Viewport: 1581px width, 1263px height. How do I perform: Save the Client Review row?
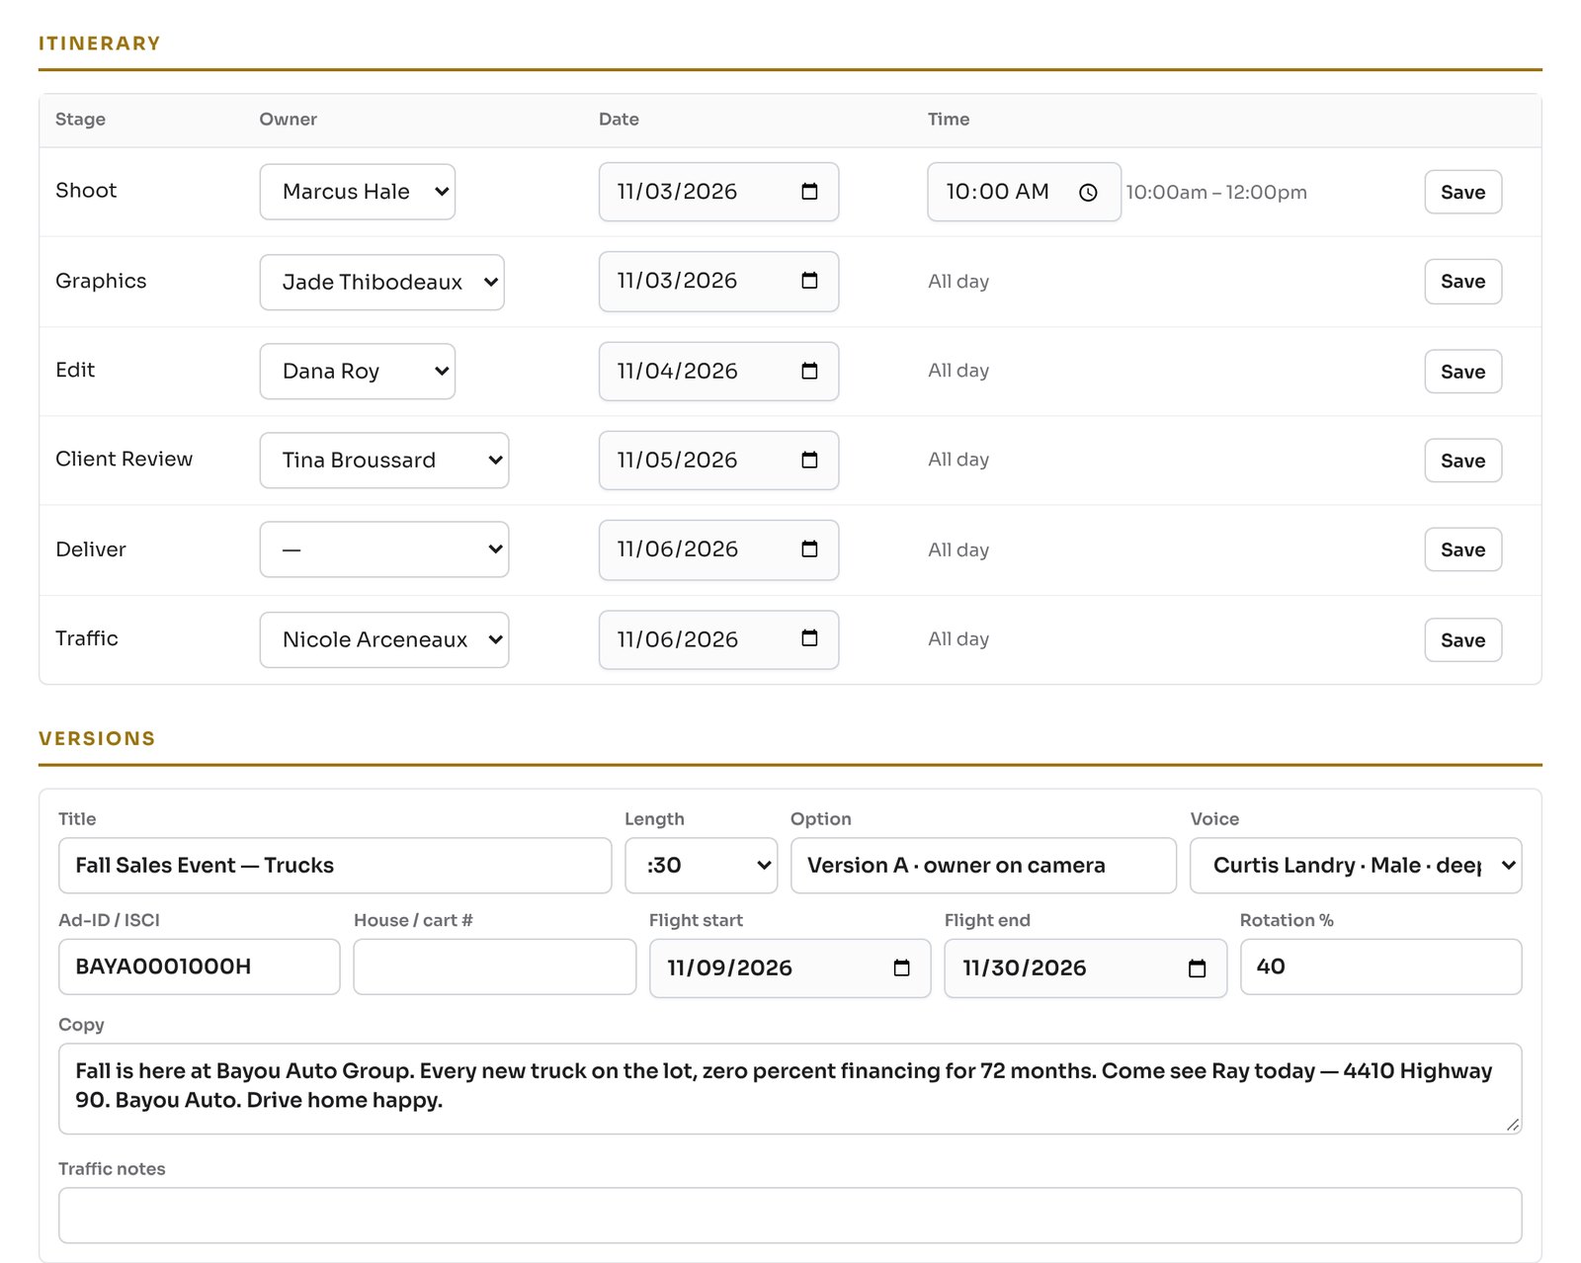point(1462,461)
